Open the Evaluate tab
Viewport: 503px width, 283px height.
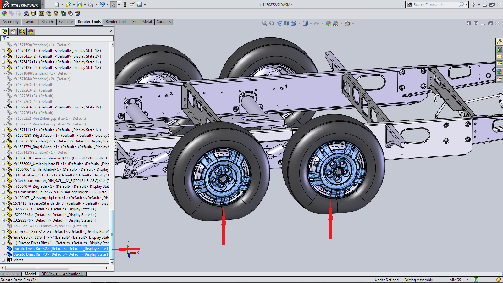tap(65, 22)
